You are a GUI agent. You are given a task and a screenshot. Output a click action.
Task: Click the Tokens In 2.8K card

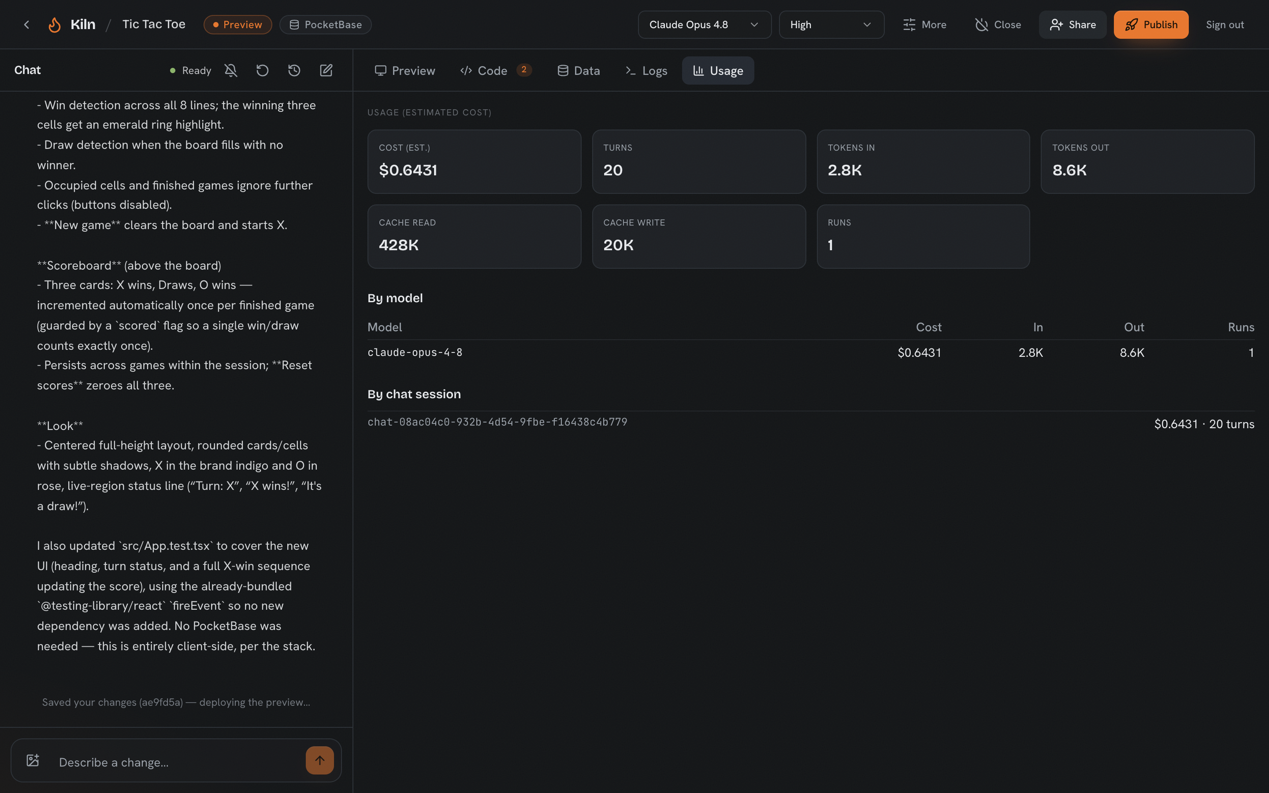[923, 162]
